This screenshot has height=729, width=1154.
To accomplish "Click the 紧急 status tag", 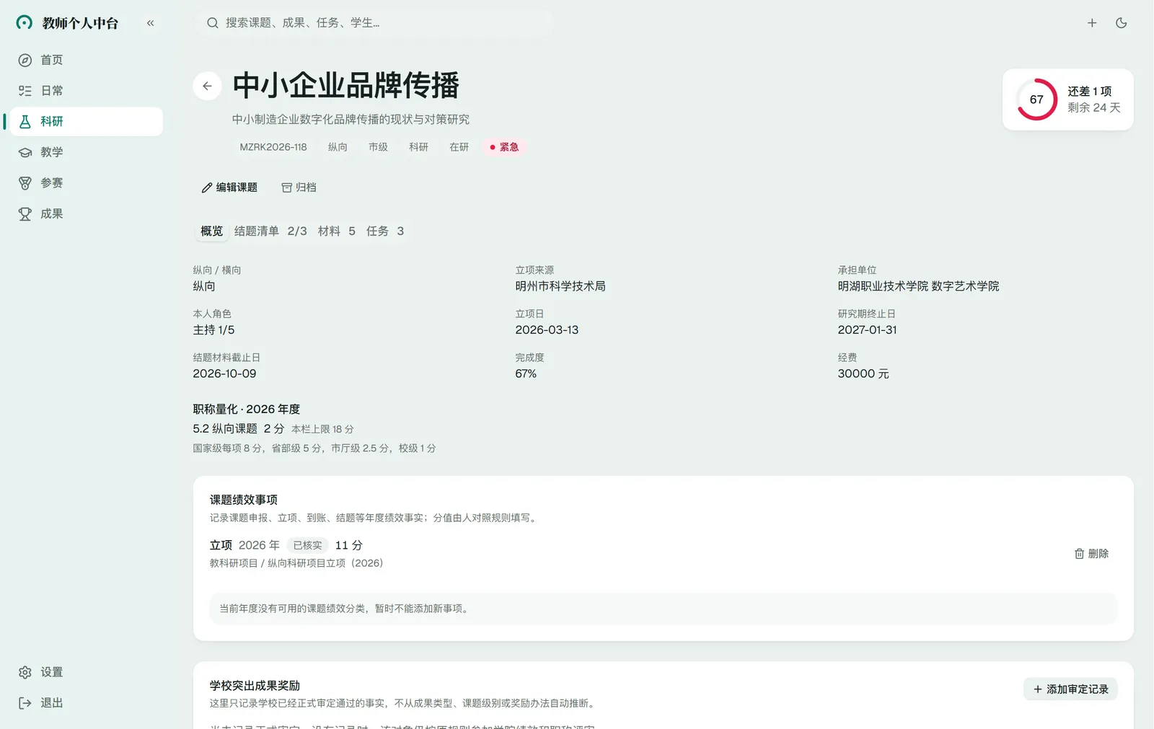I will 504,147.
